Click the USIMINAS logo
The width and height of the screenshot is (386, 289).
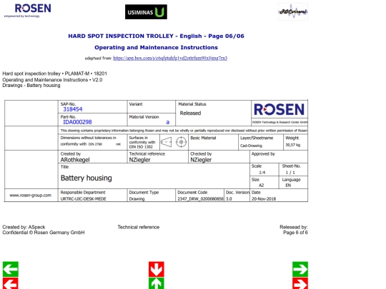click(x=146, y=12)
